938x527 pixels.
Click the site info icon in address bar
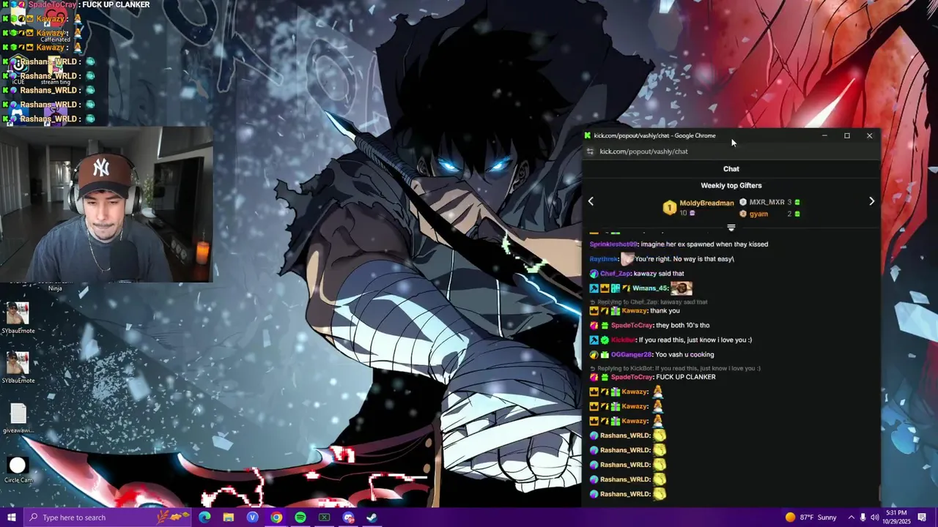[591, 152]
